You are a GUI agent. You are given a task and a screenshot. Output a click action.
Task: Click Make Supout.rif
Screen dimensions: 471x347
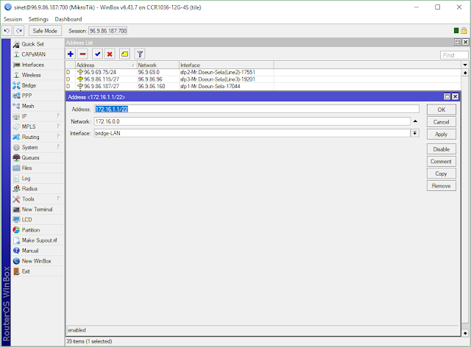38,240
